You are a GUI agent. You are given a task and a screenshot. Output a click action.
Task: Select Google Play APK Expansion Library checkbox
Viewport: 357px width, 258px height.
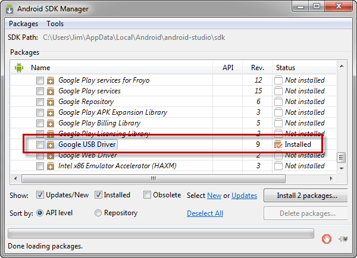[40, 112]
